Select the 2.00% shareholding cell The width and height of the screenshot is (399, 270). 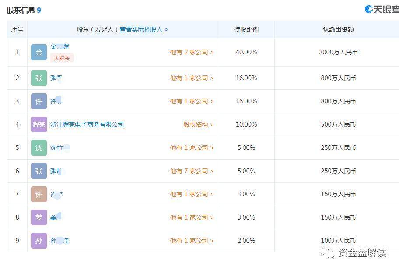(246, 241)
